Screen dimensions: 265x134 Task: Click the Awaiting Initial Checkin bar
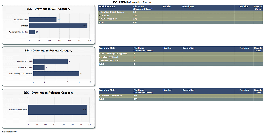[x=32, y=32]
